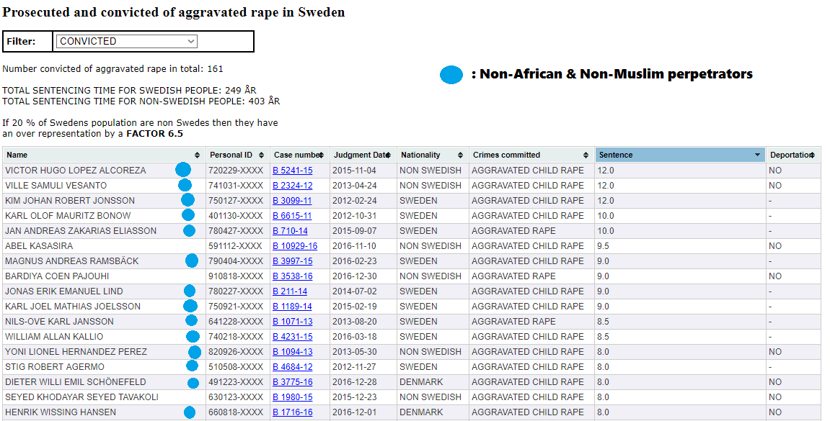Open the CONVICTED filter dropdown
Viewport: 830px width, 421px height.
127,42
